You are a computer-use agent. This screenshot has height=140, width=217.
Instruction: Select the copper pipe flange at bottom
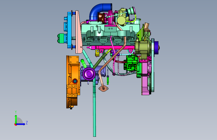pyautogui.click(x=103, y=88)
